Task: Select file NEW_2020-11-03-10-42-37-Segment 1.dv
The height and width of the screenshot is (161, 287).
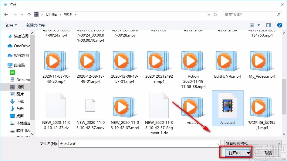Action: tap(159, 114)
